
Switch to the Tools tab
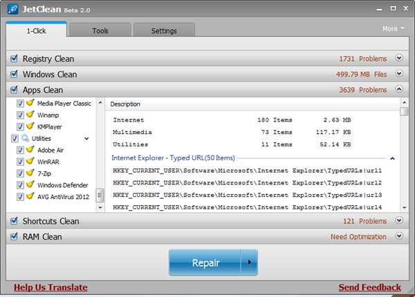[x=100, y=30]
